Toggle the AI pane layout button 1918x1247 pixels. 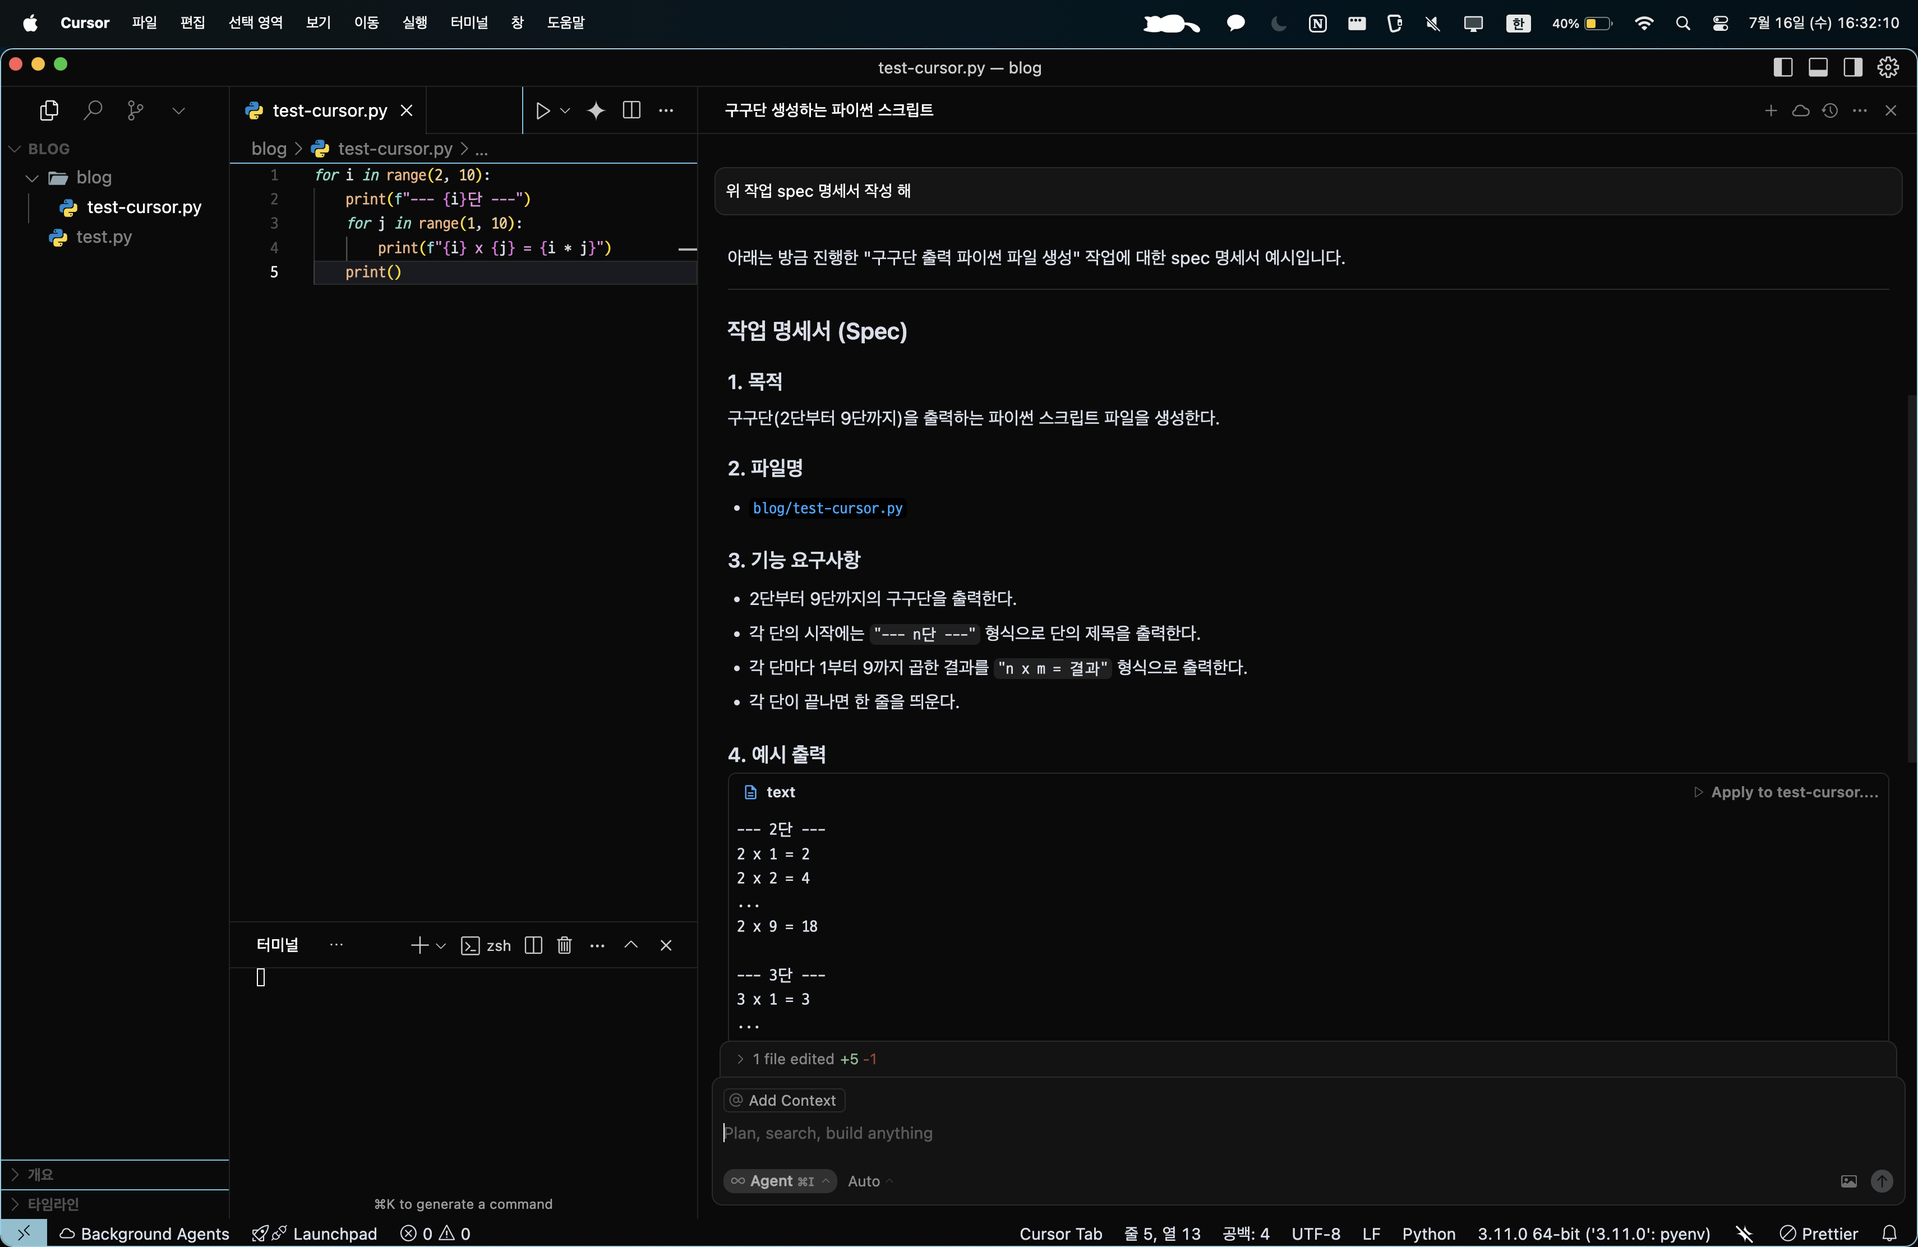click(1853, 68)
